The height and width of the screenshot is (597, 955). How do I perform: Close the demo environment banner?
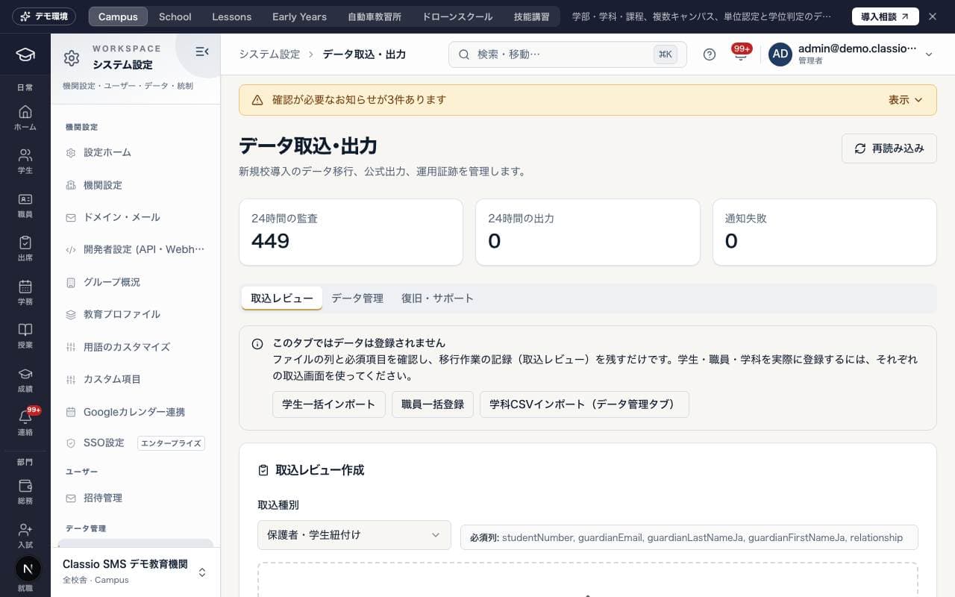coord(932,16)
